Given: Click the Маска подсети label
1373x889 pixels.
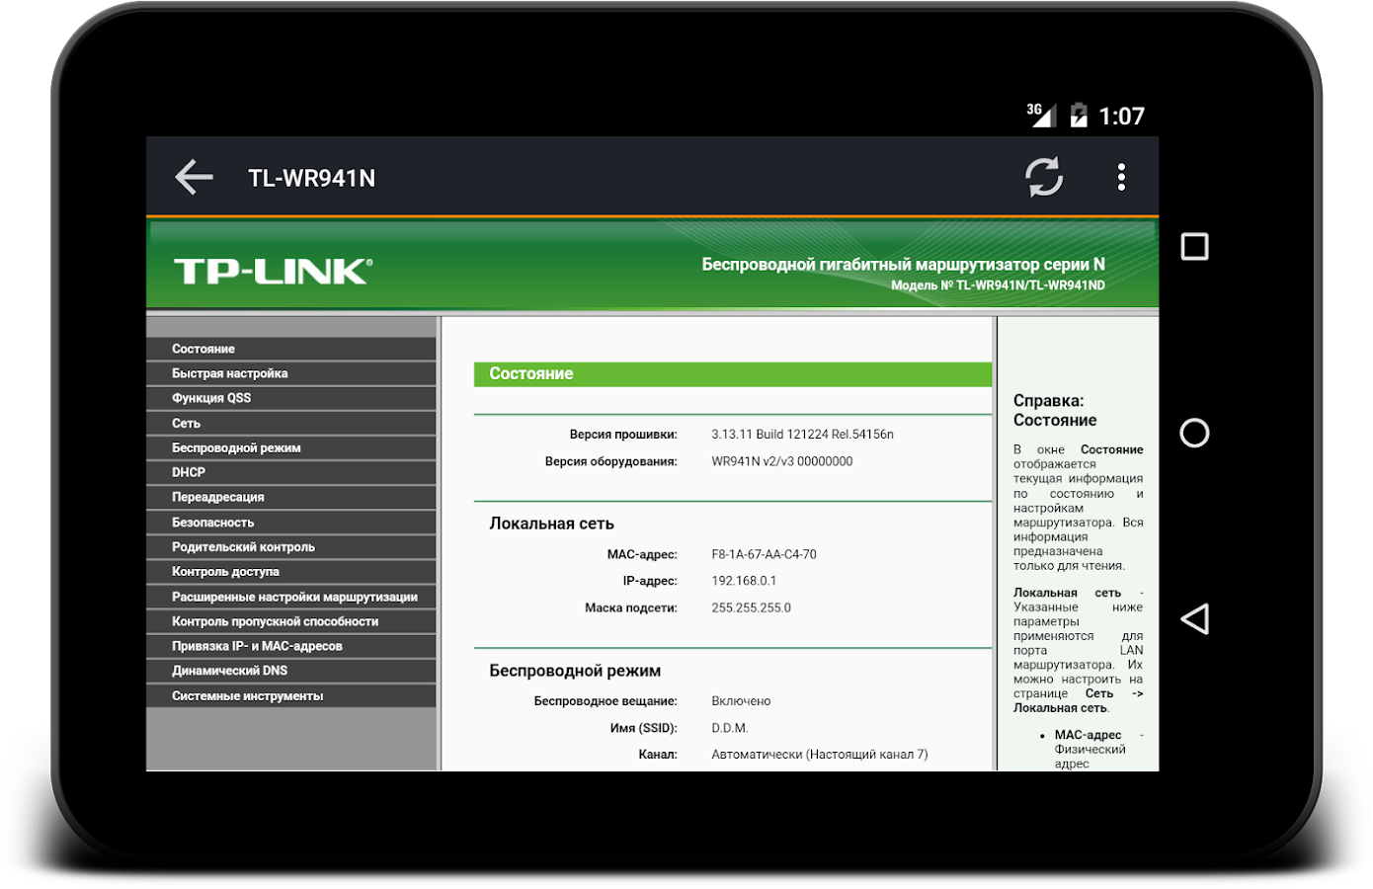Looking at the screenshot, I should tap(631, 607).
